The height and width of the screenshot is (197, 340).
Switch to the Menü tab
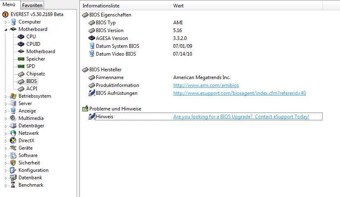9,5
